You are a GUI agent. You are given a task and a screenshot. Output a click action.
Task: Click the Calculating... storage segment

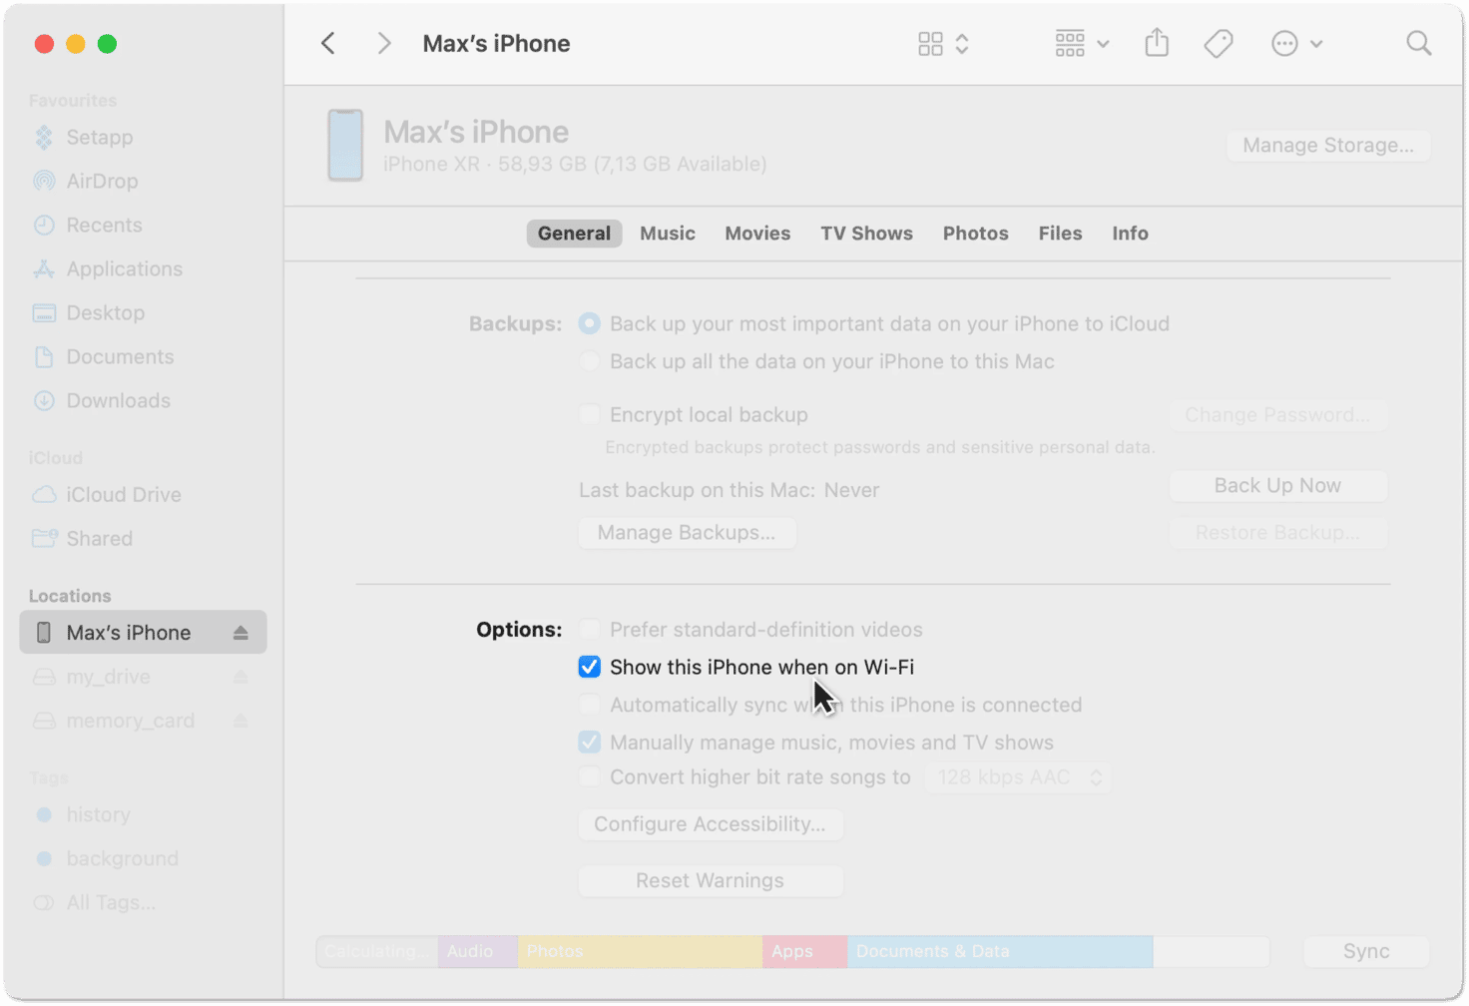click(x=377, y=952)
